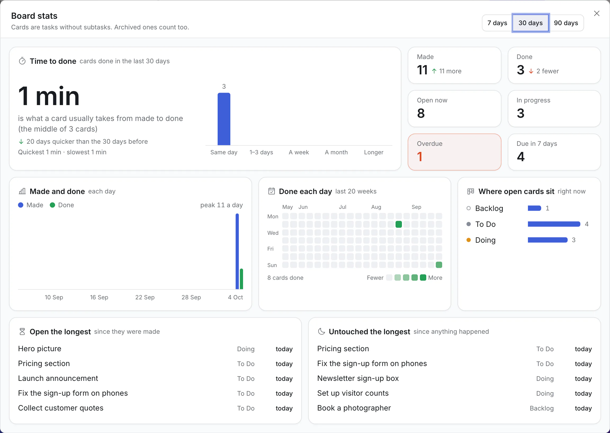Click the Made 11 stat card

click(454, 65)
